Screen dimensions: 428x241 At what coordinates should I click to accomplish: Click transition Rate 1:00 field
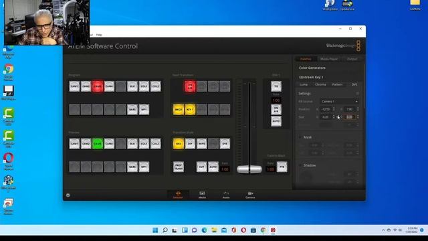pyautogui.click(x=225, y=169)
